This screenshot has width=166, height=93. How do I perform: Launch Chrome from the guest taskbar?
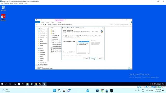[x=36, y=84]
